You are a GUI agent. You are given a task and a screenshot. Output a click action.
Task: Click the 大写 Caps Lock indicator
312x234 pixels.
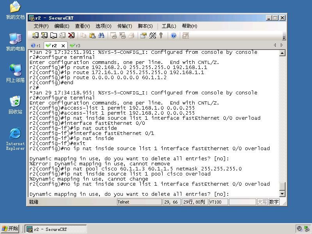pos(262,202)
